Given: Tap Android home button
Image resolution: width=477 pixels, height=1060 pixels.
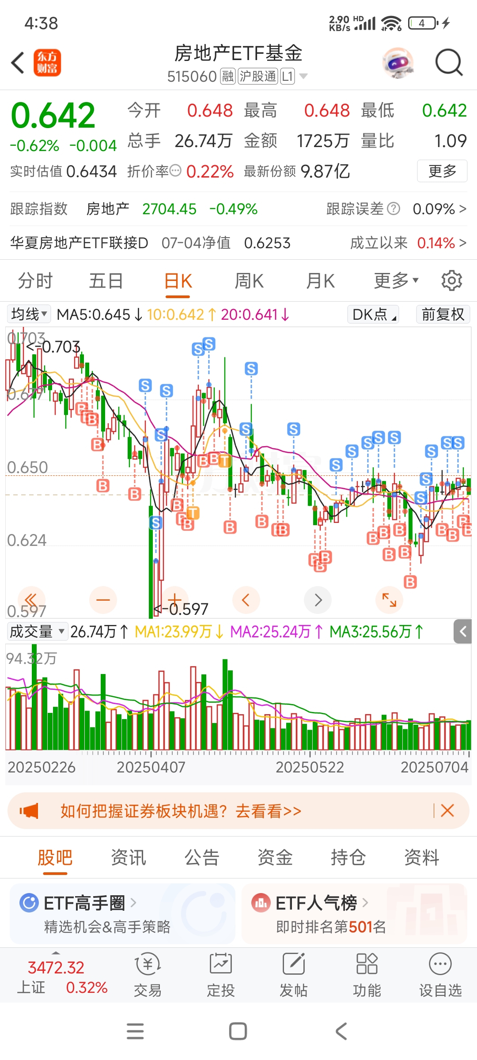Looking at the screenshot, I should (238, 1031).
